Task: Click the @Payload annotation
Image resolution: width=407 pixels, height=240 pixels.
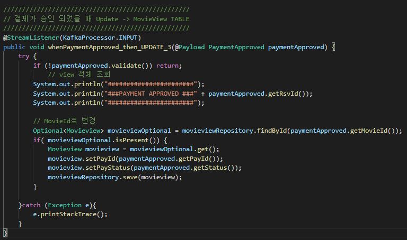Action: click(x=190, y=47)
